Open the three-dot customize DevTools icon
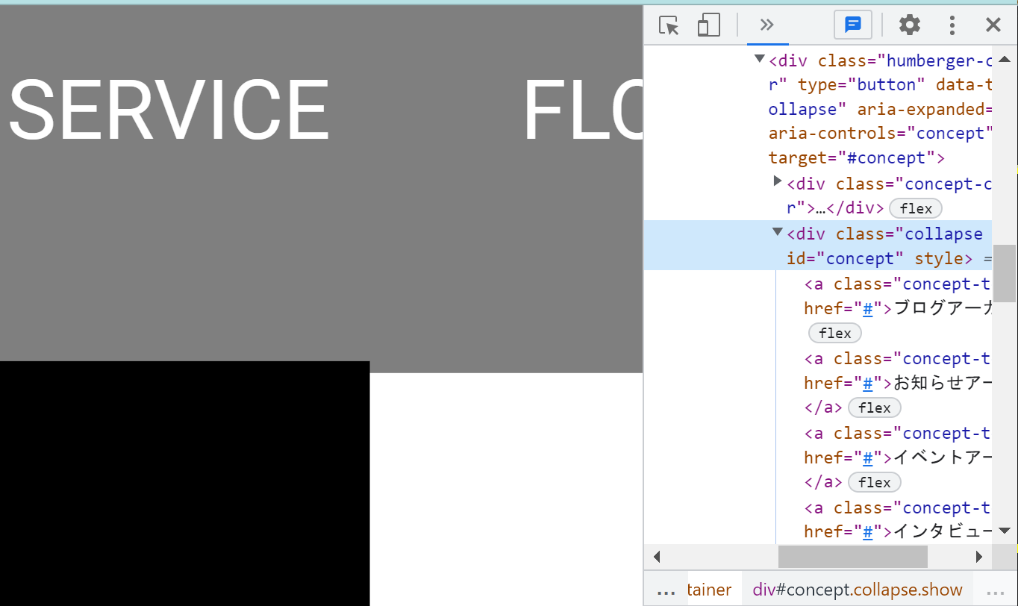 952,25
